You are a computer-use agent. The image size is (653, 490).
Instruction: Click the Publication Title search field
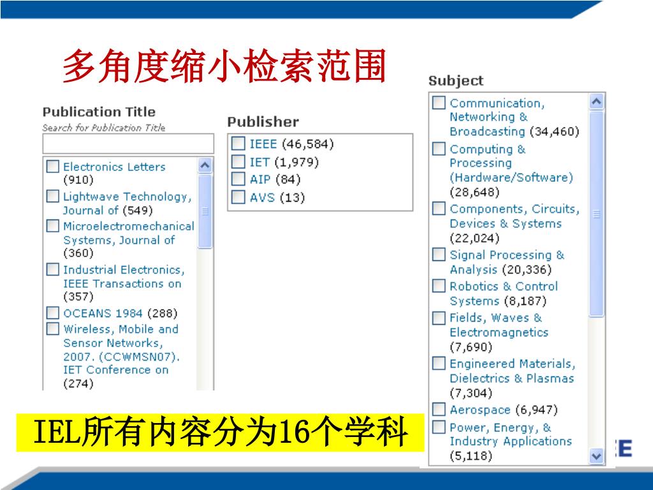point(128,144)
